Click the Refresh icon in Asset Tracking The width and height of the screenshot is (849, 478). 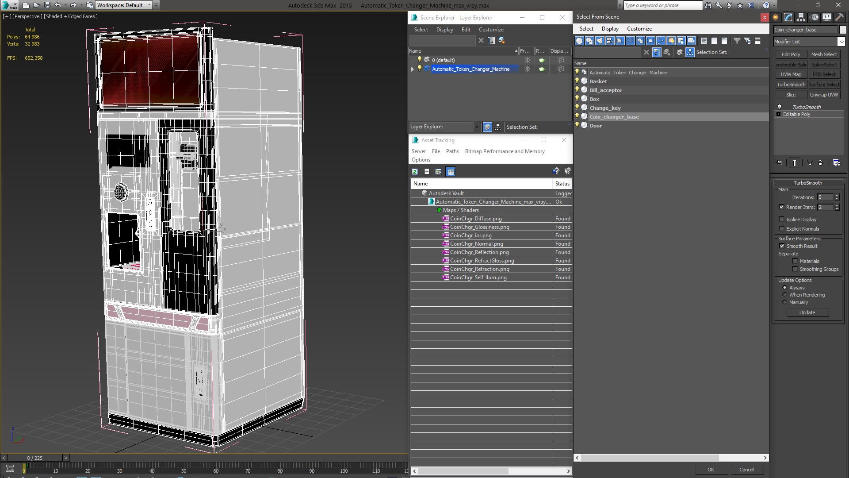pos(415,172)
